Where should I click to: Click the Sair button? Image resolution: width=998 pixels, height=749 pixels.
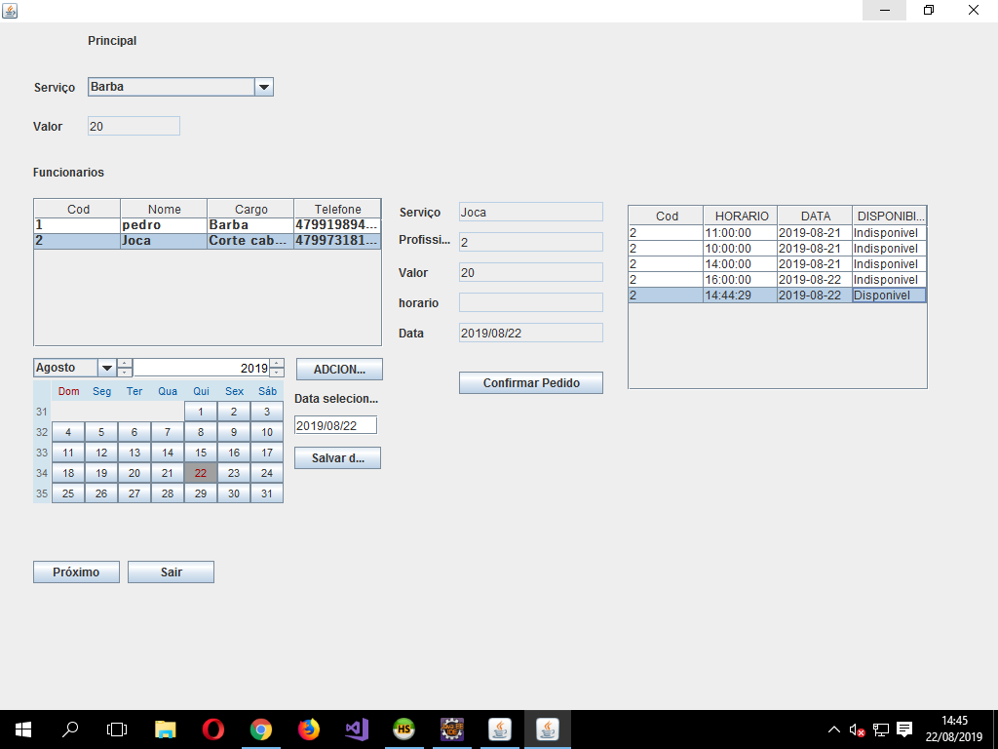[171, 572]
